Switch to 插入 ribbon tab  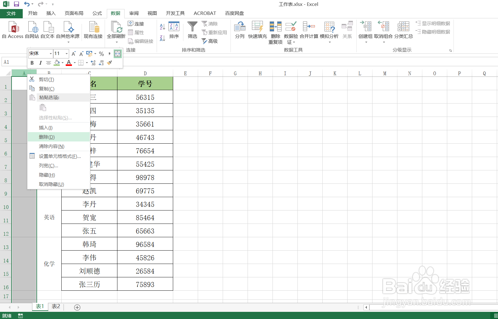[x=51, y=13]
